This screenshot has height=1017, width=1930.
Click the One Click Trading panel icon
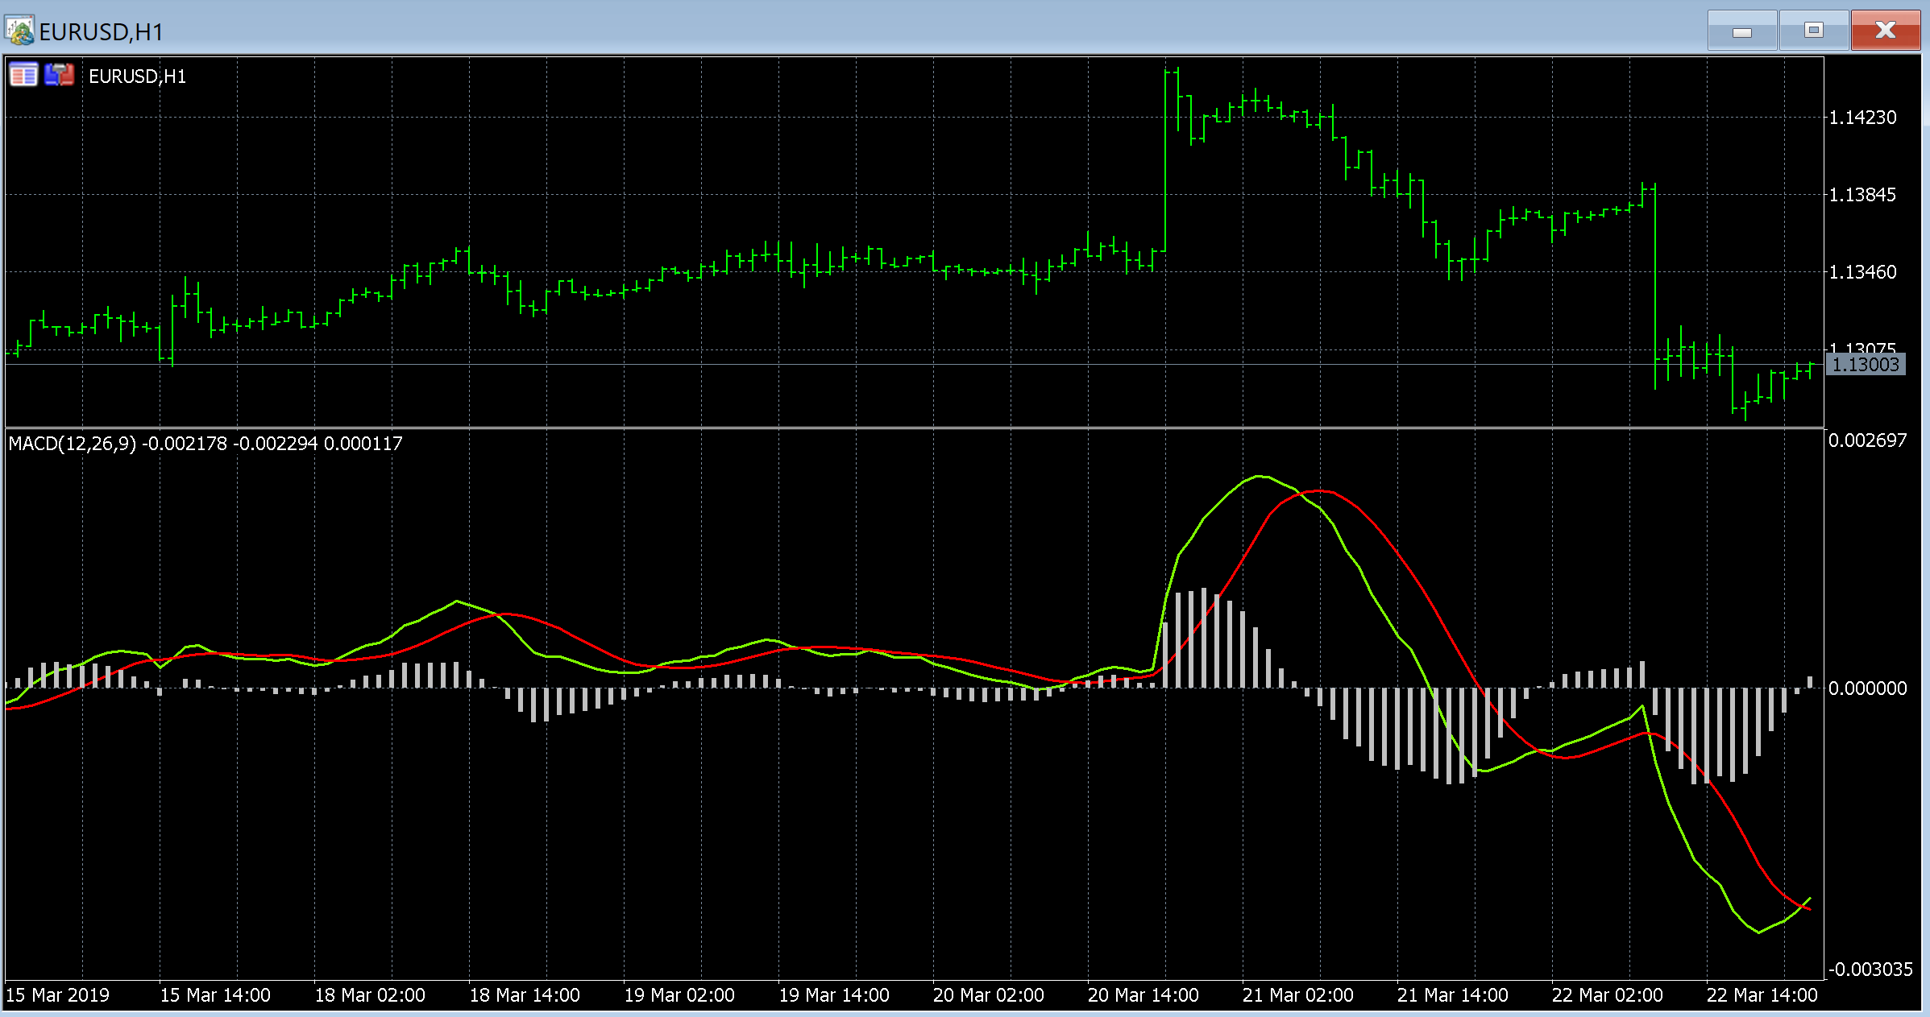click(x=23, y=76)
